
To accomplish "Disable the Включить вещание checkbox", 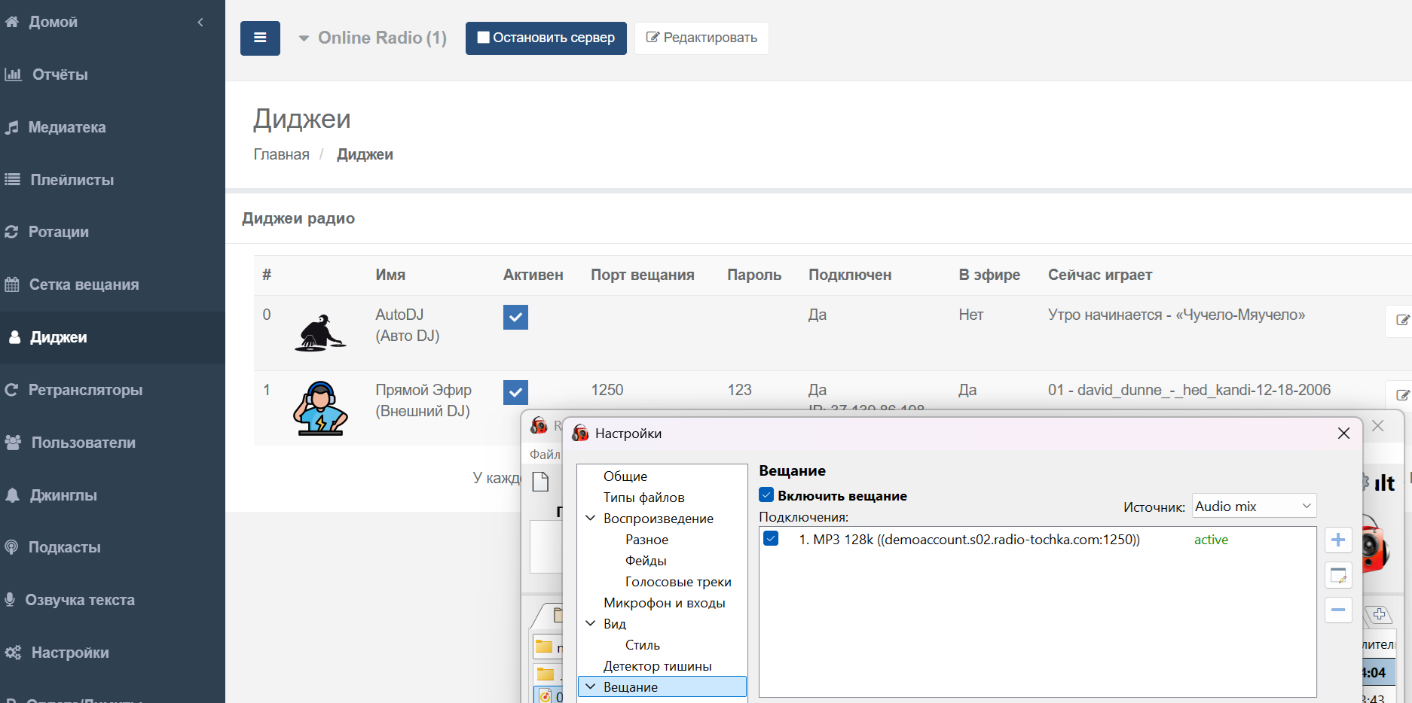I will pos(766,495).
